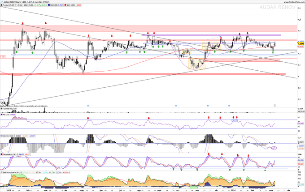Image resolution: width=305 pixels, height=192 pixels.
Task: Click the icon before the Volumen label
Action: [1, 109]
